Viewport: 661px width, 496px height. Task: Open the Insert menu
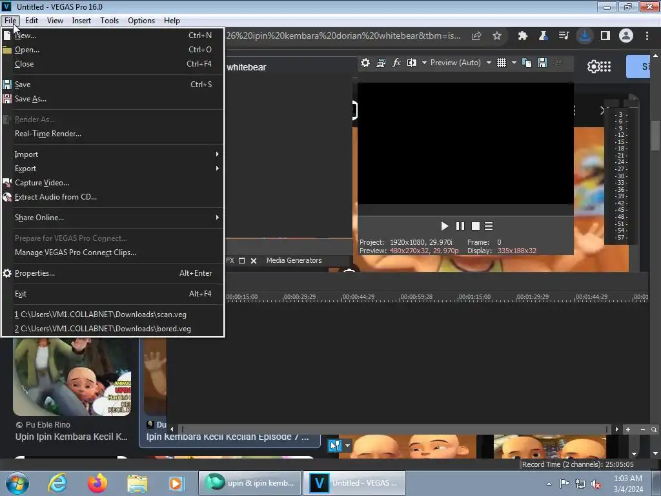81,20
